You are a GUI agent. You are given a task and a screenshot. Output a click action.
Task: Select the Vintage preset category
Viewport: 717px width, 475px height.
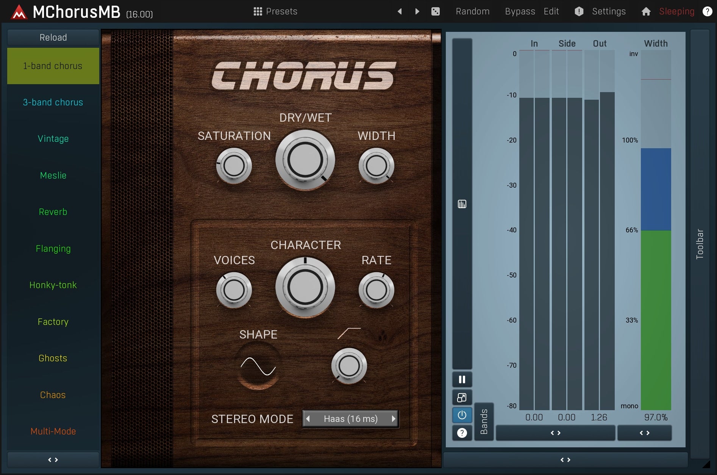tap(53, 139)
